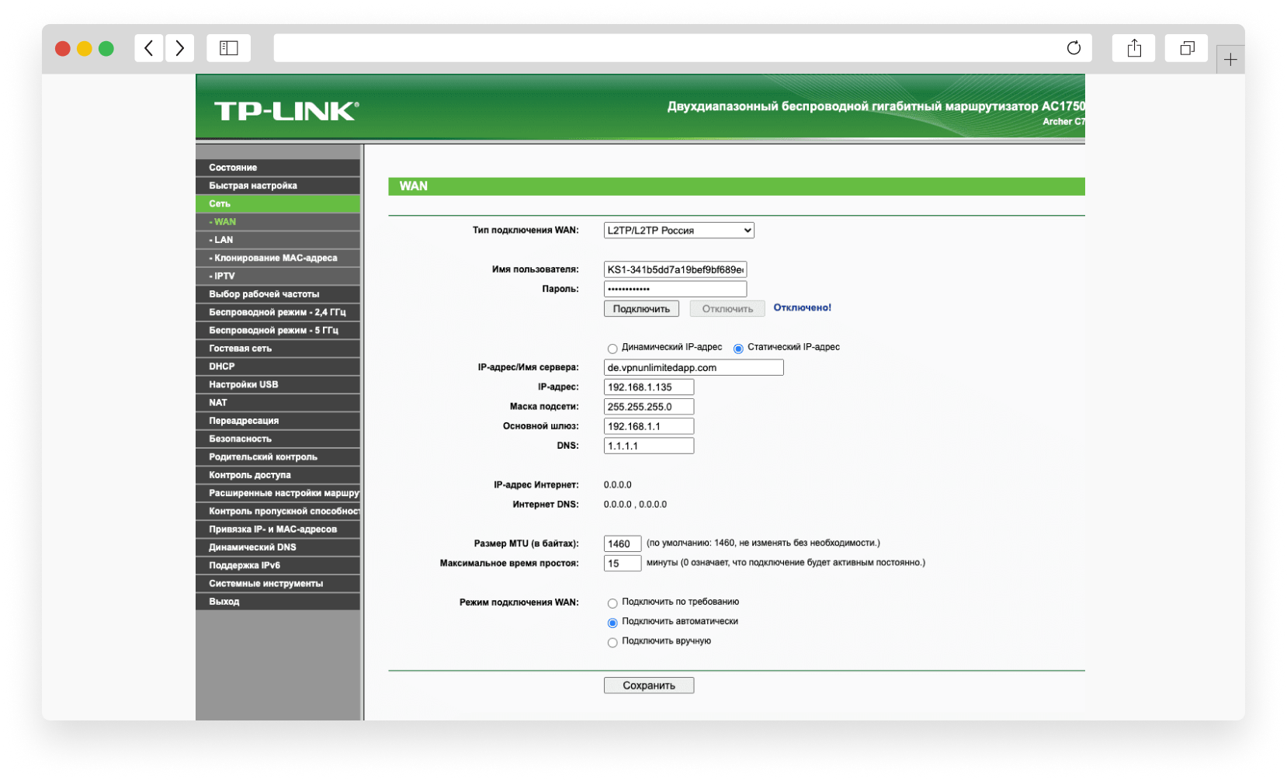Add a new tab with the plus icon
This screenshot has width=1287, height=781.
coord(1230,60)
